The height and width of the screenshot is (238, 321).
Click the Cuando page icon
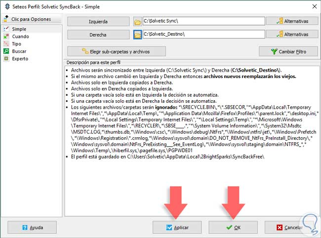[x=6, y=36]
